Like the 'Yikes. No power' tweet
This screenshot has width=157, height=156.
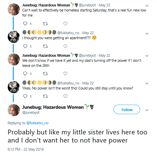tap(66, 96)
